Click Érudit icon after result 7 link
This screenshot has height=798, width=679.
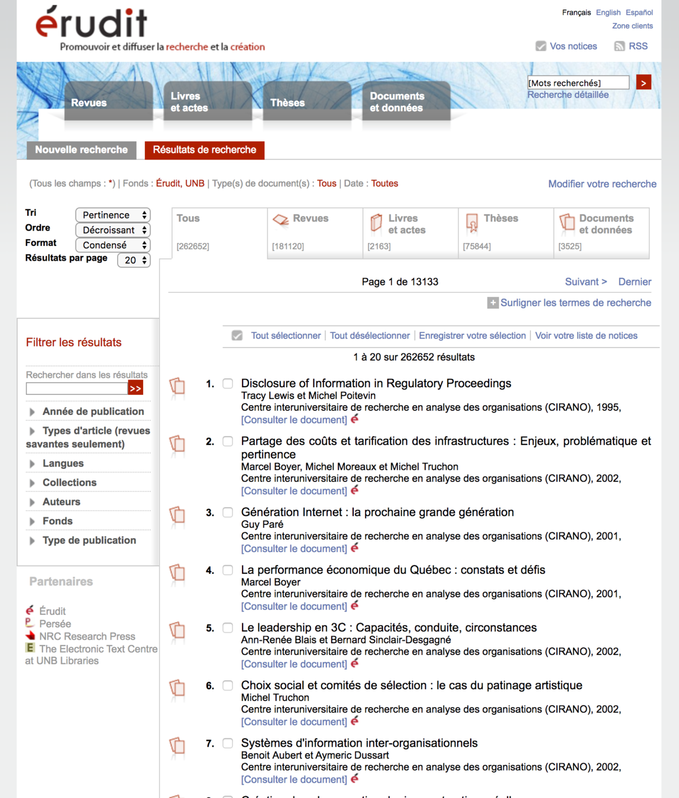pyautogui.click(x=355, y=778)
